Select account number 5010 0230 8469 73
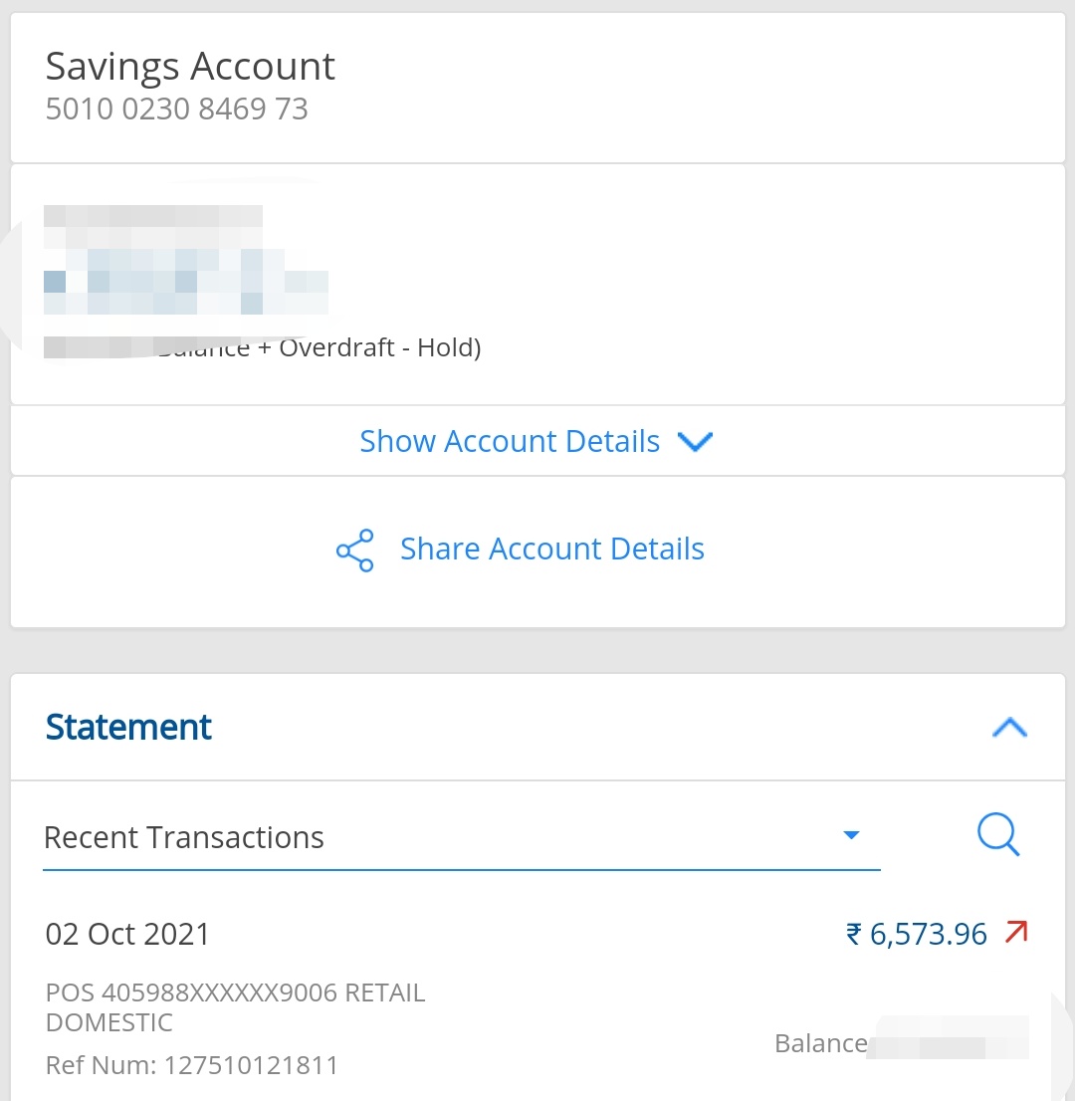Screen dimensions: 1075x1101 pos(177,108)
